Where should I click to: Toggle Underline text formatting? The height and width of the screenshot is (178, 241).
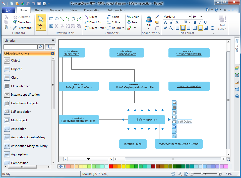pyautogui.click(x=205, y=22)
